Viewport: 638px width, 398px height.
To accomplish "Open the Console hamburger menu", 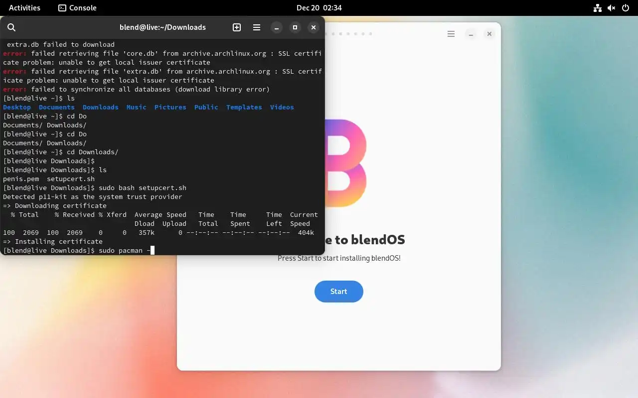I will (x=257, y=27).
